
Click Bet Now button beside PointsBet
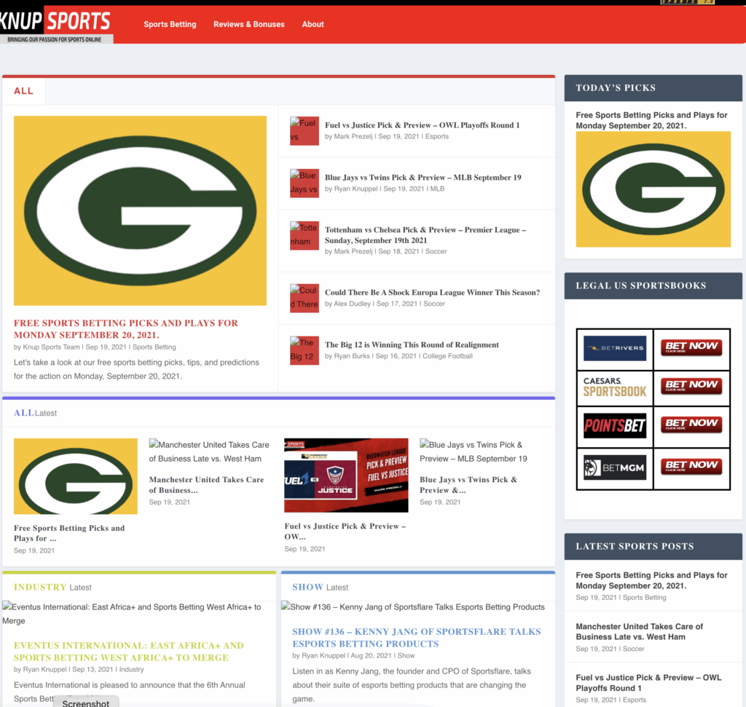point(691,424)
